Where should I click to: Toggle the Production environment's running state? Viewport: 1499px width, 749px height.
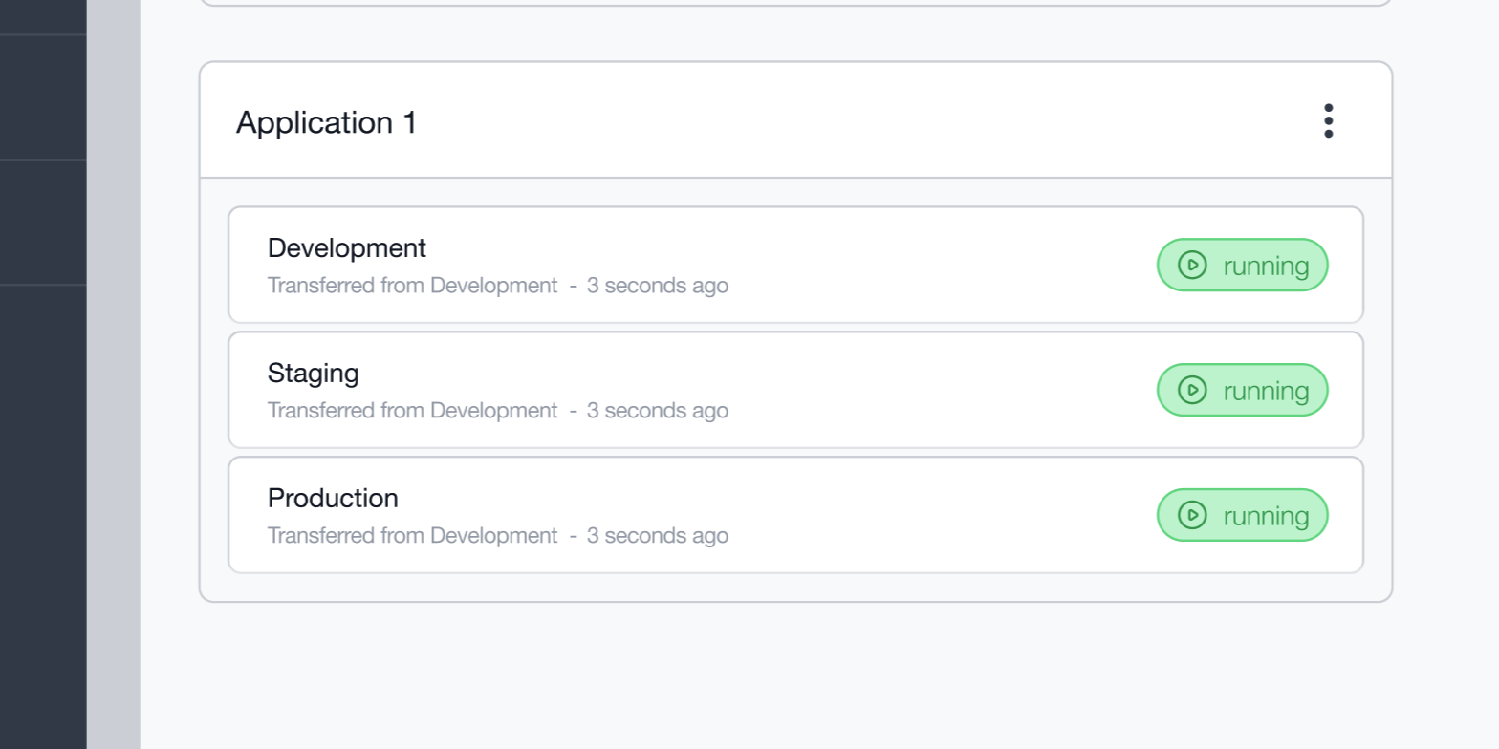click(x=1242, y=515)
